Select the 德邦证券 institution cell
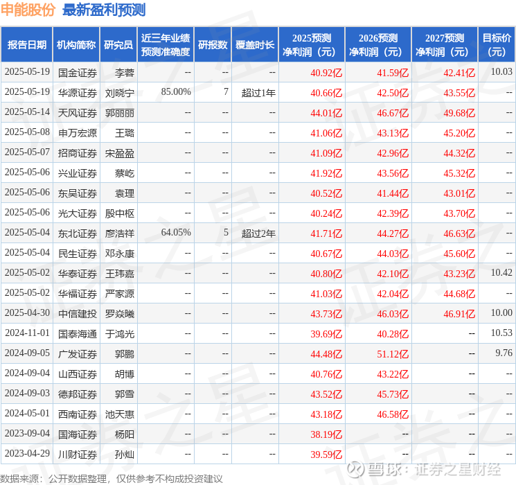This screenshot has width=516, height=485. tap(78, 394)
